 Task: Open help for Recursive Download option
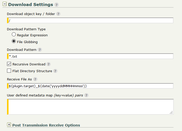click(x=49, y=64)
